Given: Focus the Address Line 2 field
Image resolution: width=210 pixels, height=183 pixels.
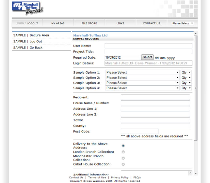Looking at the screenshot, I should pyautogui.click(x=155, y=114).
